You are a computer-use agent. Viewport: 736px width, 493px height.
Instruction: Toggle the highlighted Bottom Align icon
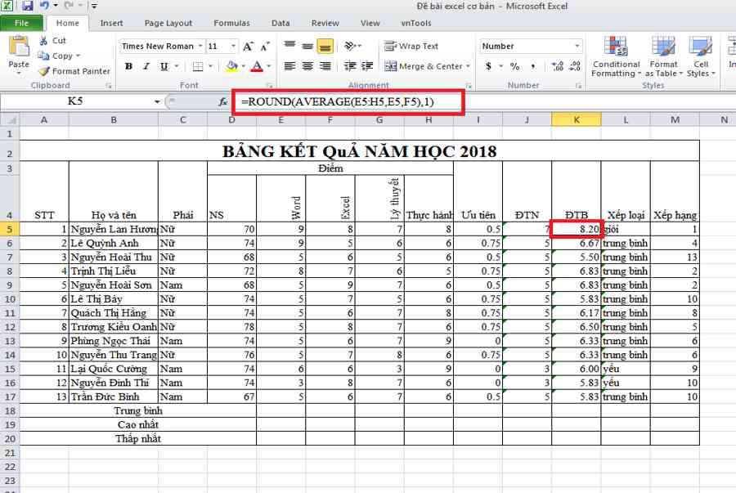pos(325,46)
